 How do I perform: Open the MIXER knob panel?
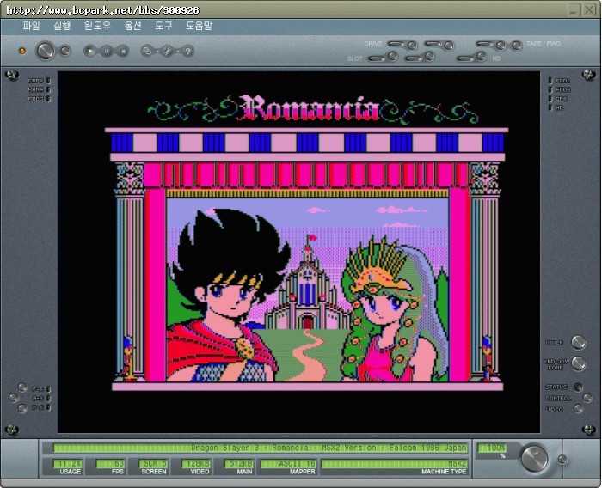(x=578, y=342)
